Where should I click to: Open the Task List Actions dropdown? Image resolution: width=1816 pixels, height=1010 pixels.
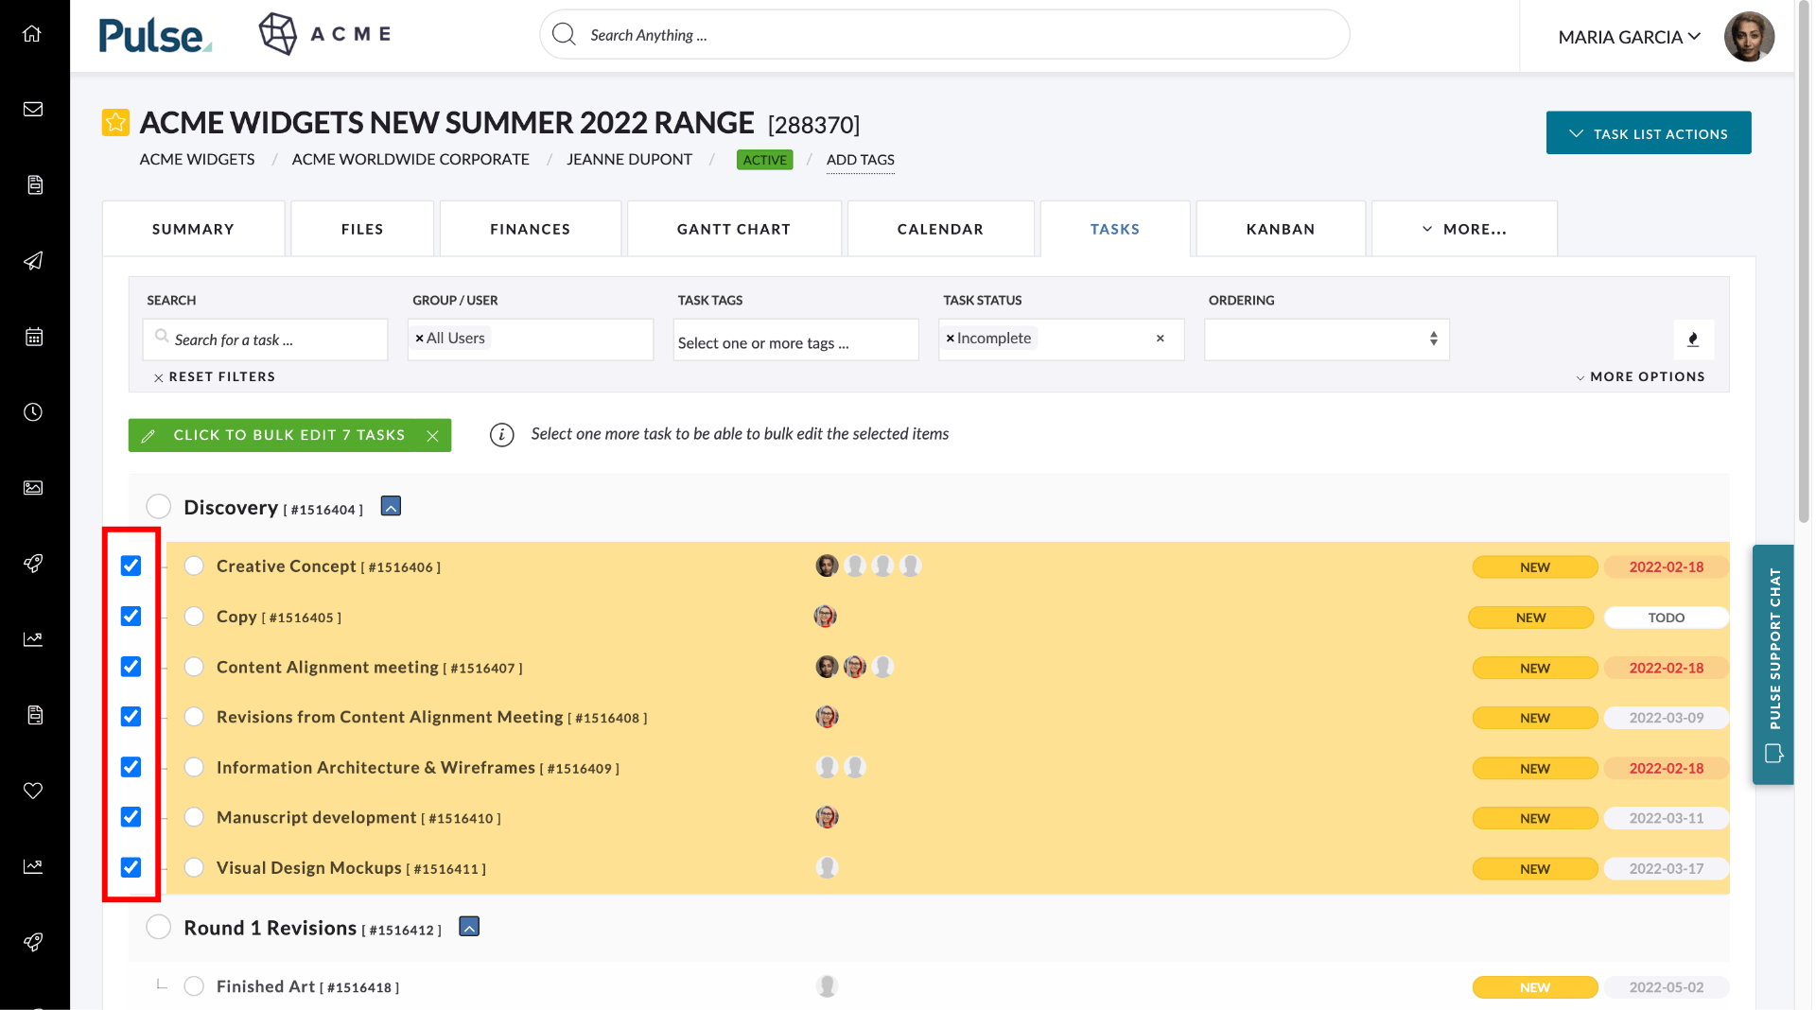(1648, 133)
